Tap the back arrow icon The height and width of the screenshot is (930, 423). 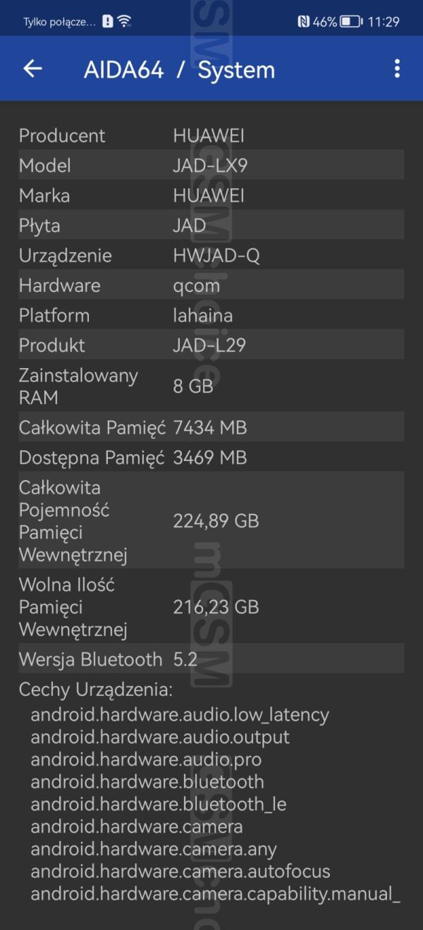[x=32, y=68]
